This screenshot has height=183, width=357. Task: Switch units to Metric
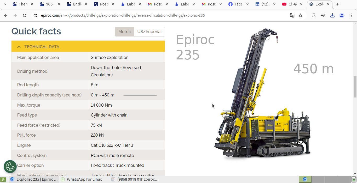(x=124, y=32)
